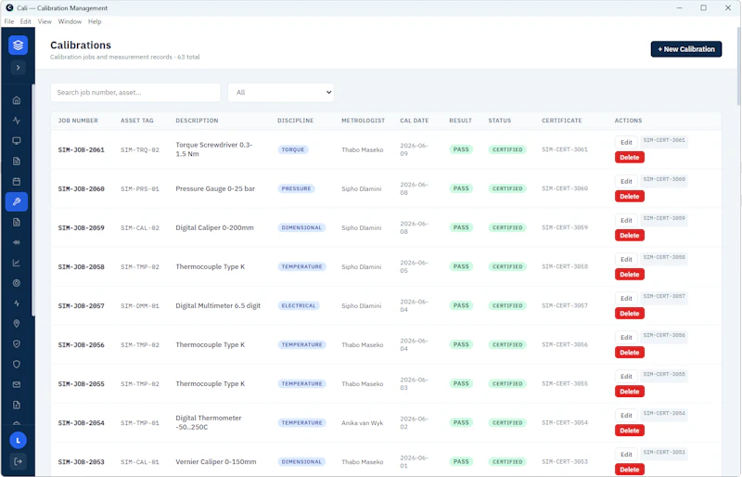The width and height of the screenshot is (742, 477).
Task: Select job number SIM-JOB-2061
Action: pos(81,149)
